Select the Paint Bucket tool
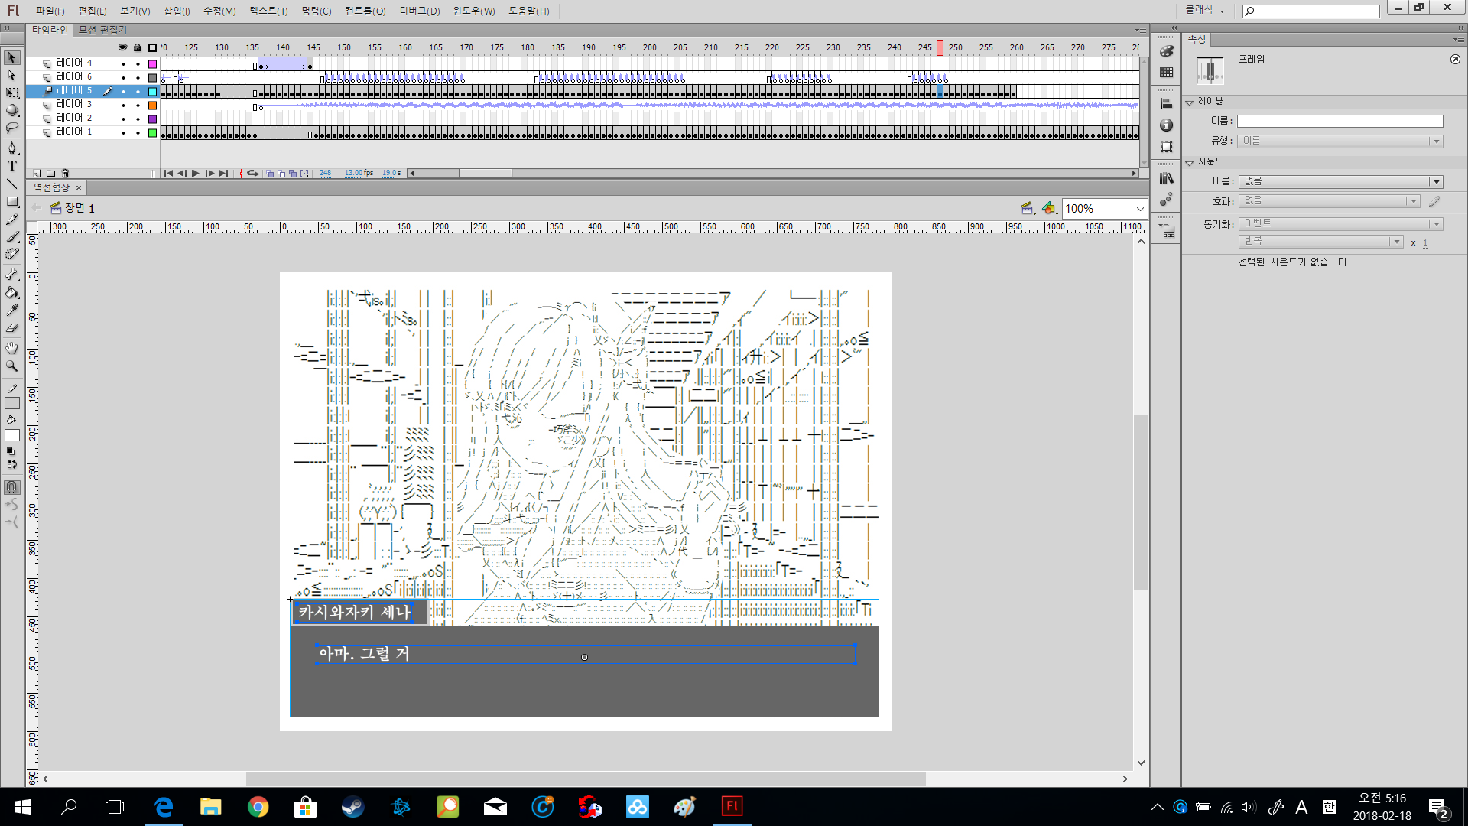The height and width of the screenshot is (826, 1468). click(x=12, y=293)
